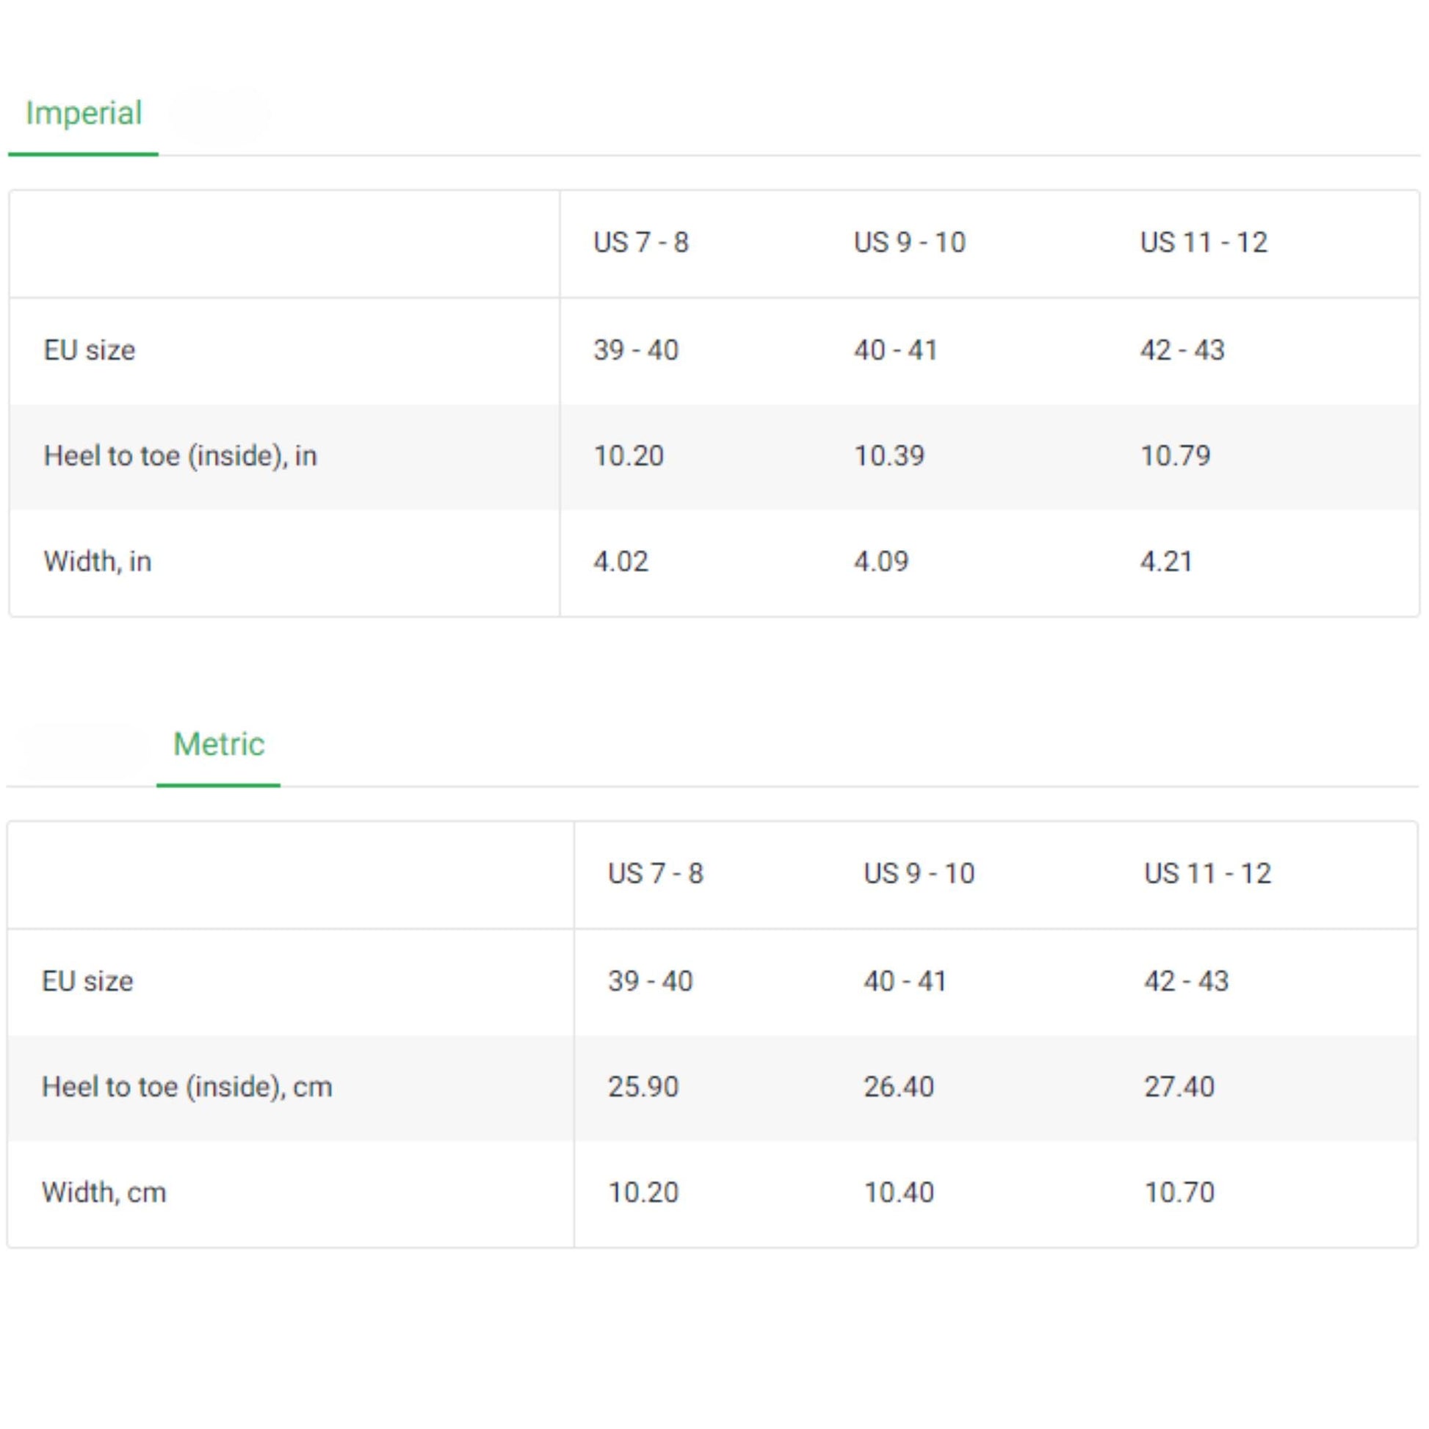Click the EU size label in Imperial table

(90, 350)
